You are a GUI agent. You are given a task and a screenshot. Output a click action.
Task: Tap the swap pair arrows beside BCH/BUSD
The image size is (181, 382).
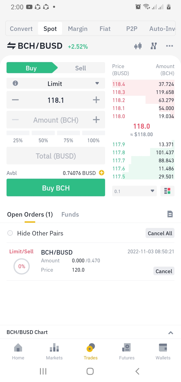(11, 46)
